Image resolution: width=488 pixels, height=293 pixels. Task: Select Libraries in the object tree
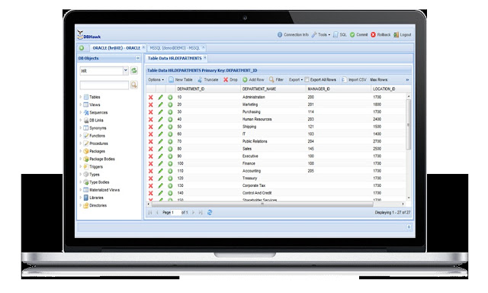tap(96, 198)
